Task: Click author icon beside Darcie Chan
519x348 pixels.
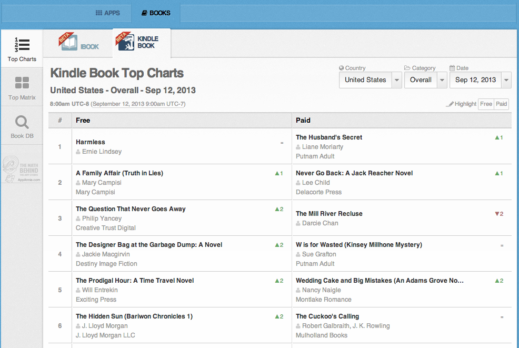Action: 298,224
